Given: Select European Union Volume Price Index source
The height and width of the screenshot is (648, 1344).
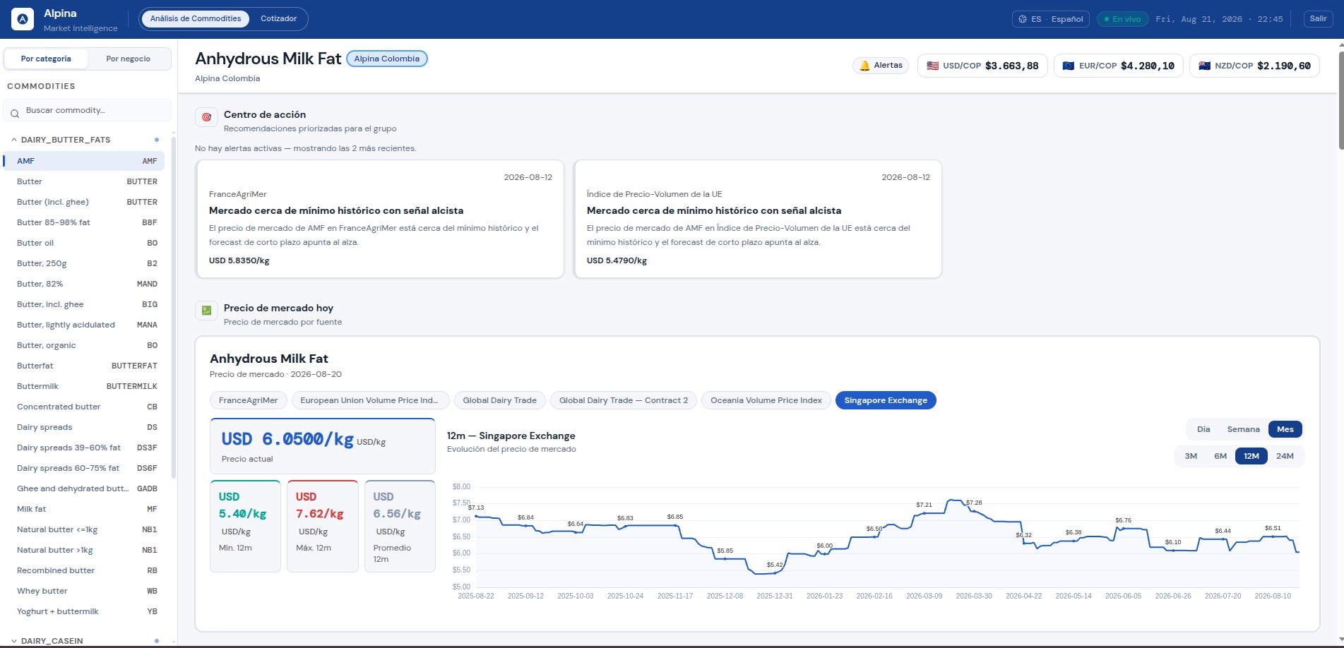Looking at the screenshot, I should point(369,400).
